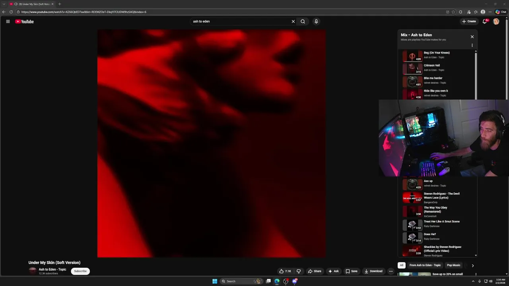Open the YouTube account avatar menu
This screenshot has height=286, width=509.
496,21
